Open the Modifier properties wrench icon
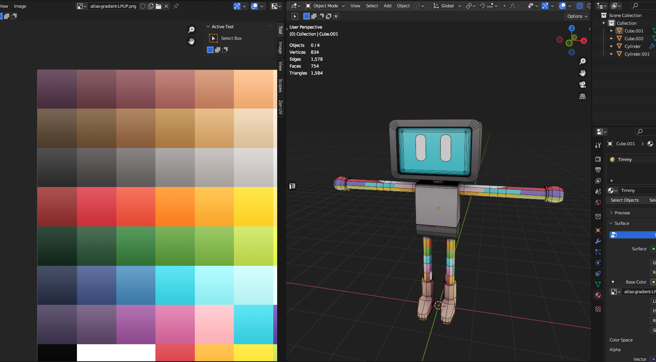Image resolution: width=656 pixels, height=362 pixels. [x=598, y=241]
